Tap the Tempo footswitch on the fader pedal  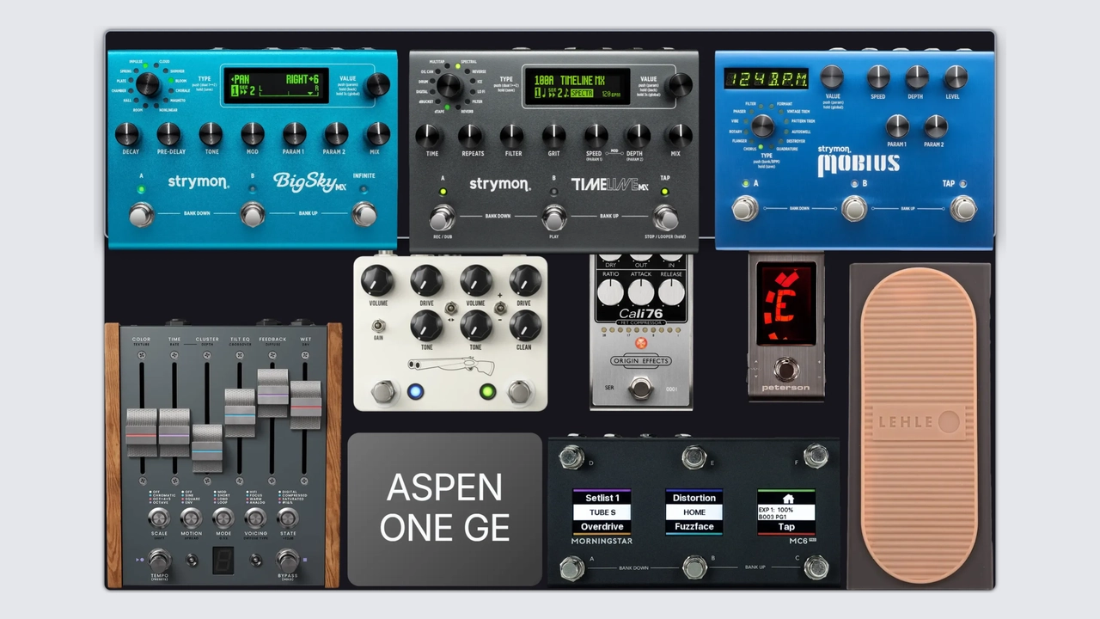pos(160,561)
